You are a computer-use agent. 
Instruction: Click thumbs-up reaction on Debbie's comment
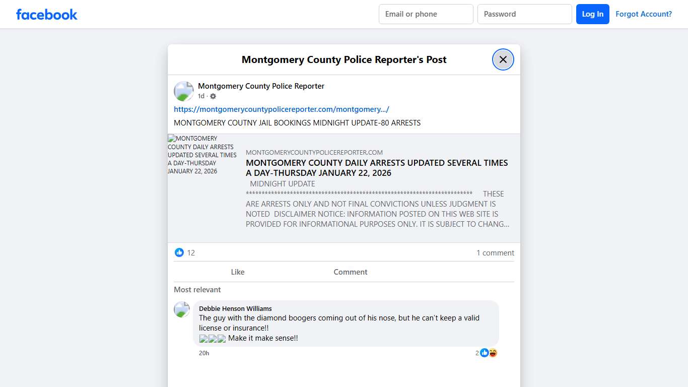pyautogui.click(x=485, y=353)
